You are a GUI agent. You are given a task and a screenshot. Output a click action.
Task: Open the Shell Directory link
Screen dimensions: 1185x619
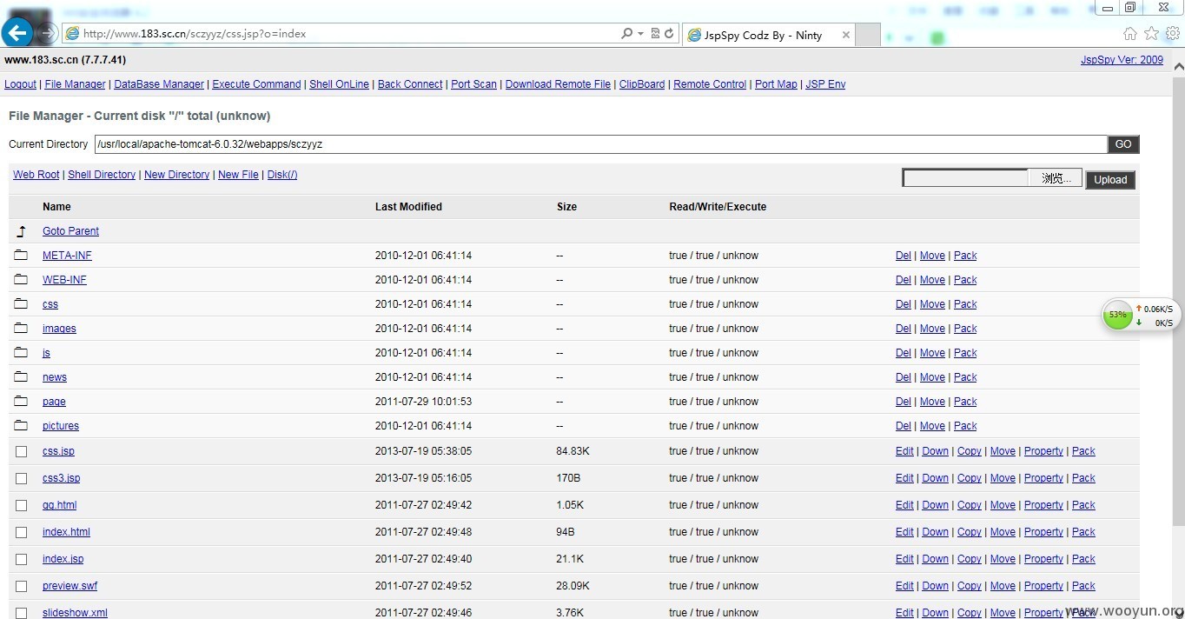(102, 175)
